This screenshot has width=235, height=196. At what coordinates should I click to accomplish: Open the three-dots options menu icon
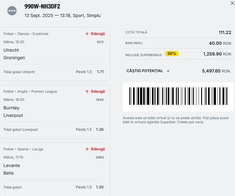12,11
